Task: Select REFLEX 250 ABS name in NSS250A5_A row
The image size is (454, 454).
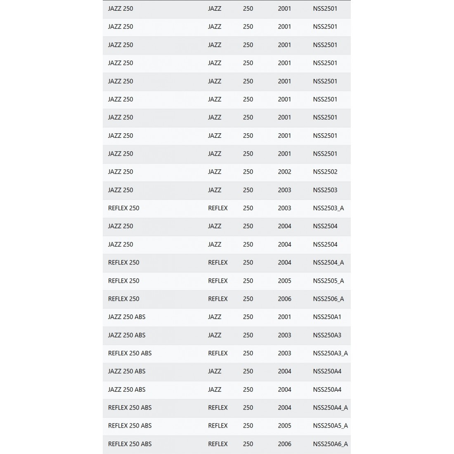Action: (130, 426)
